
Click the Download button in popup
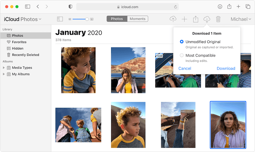pyautogui.click(x=226, y=68)
